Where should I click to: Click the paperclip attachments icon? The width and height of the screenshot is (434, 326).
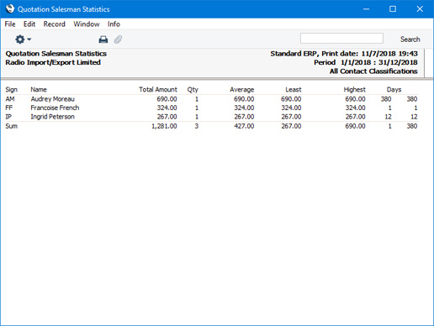[x=118, y=39]
